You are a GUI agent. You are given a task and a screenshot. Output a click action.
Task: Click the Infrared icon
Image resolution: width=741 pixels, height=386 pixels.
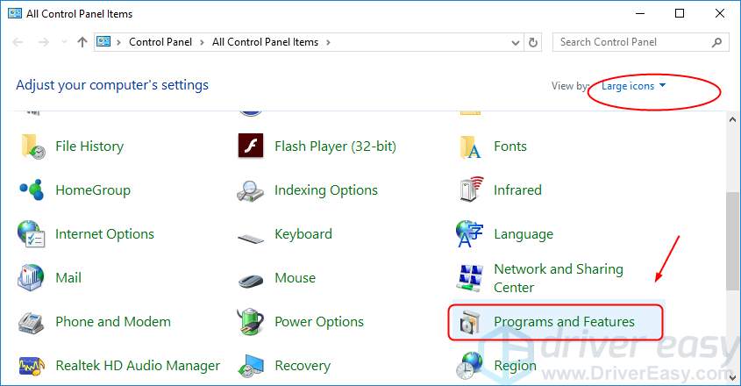click(471, 190)
